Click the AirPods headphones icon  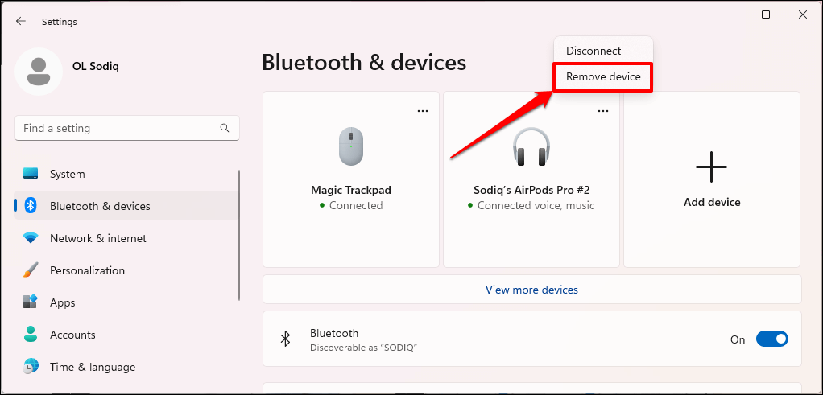tap(531, 147)
